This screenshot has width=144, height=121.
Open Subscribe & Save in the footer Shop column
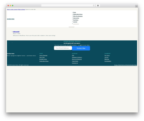(44, 61)
